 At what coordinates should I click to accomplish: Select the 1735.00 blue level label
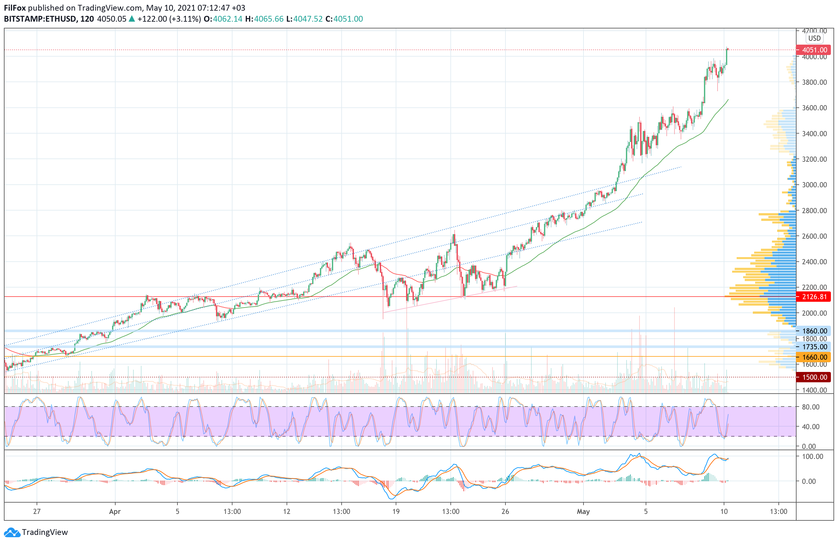pyautogui.click(x=814, y=347)
